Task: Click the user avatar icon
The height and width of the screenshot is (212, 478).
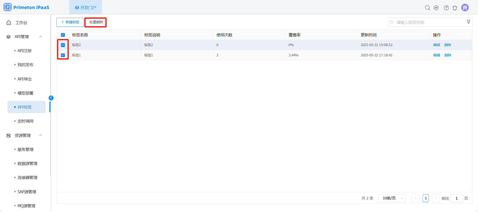Action: [x=465, y=8]
